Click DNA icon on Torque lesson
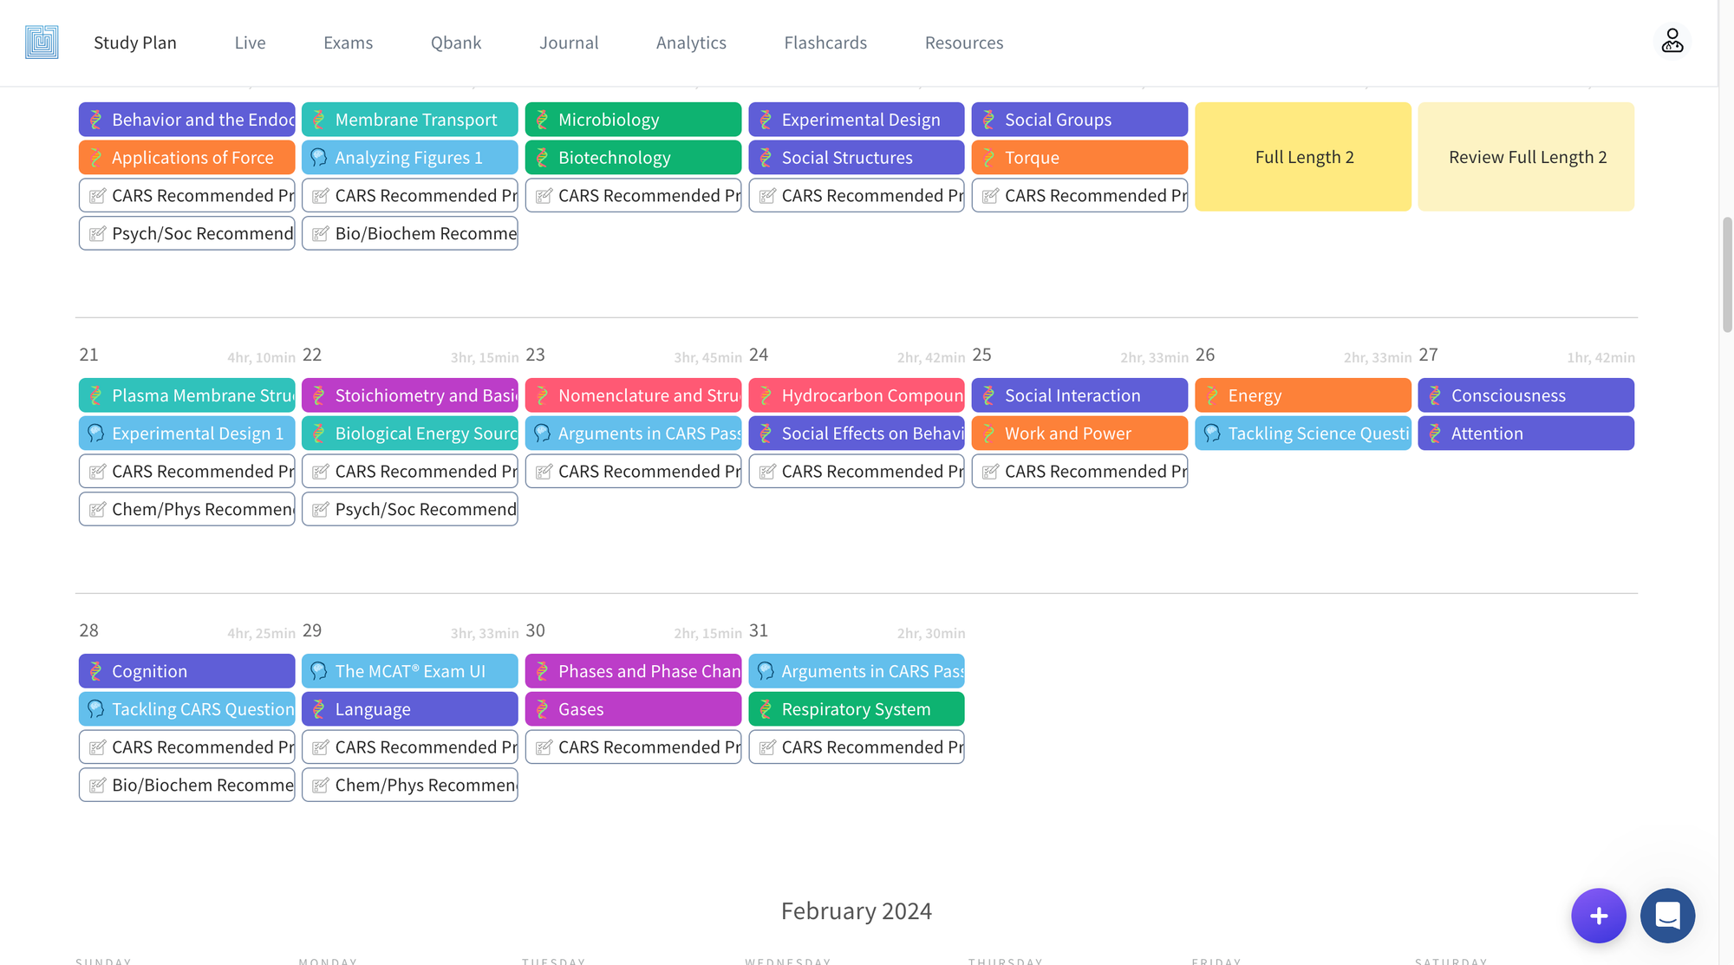The height and width of the screenshot is (965, 1734). coord(988,158)
